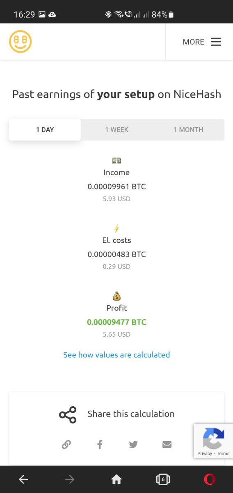Share calculation on Facebook
233x493 pixels.
(100, 444)
